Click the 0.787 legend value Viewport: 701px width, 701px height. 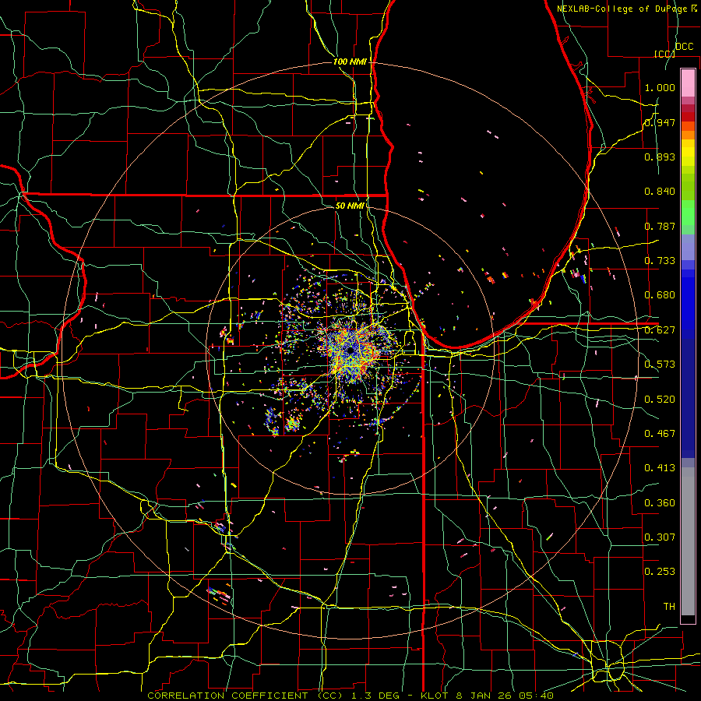point(660,226)
